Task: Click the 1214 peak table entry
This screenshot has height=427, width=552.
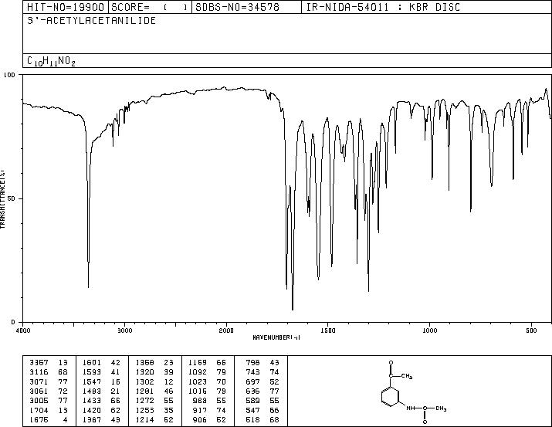Action: (154, 420)
